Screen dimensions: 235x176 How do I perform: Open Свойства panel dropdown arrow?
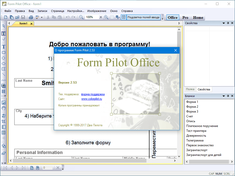coord(224,23)
